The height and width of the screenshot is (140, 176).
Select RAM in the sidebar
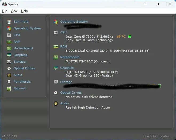click(x=17, y=42)
